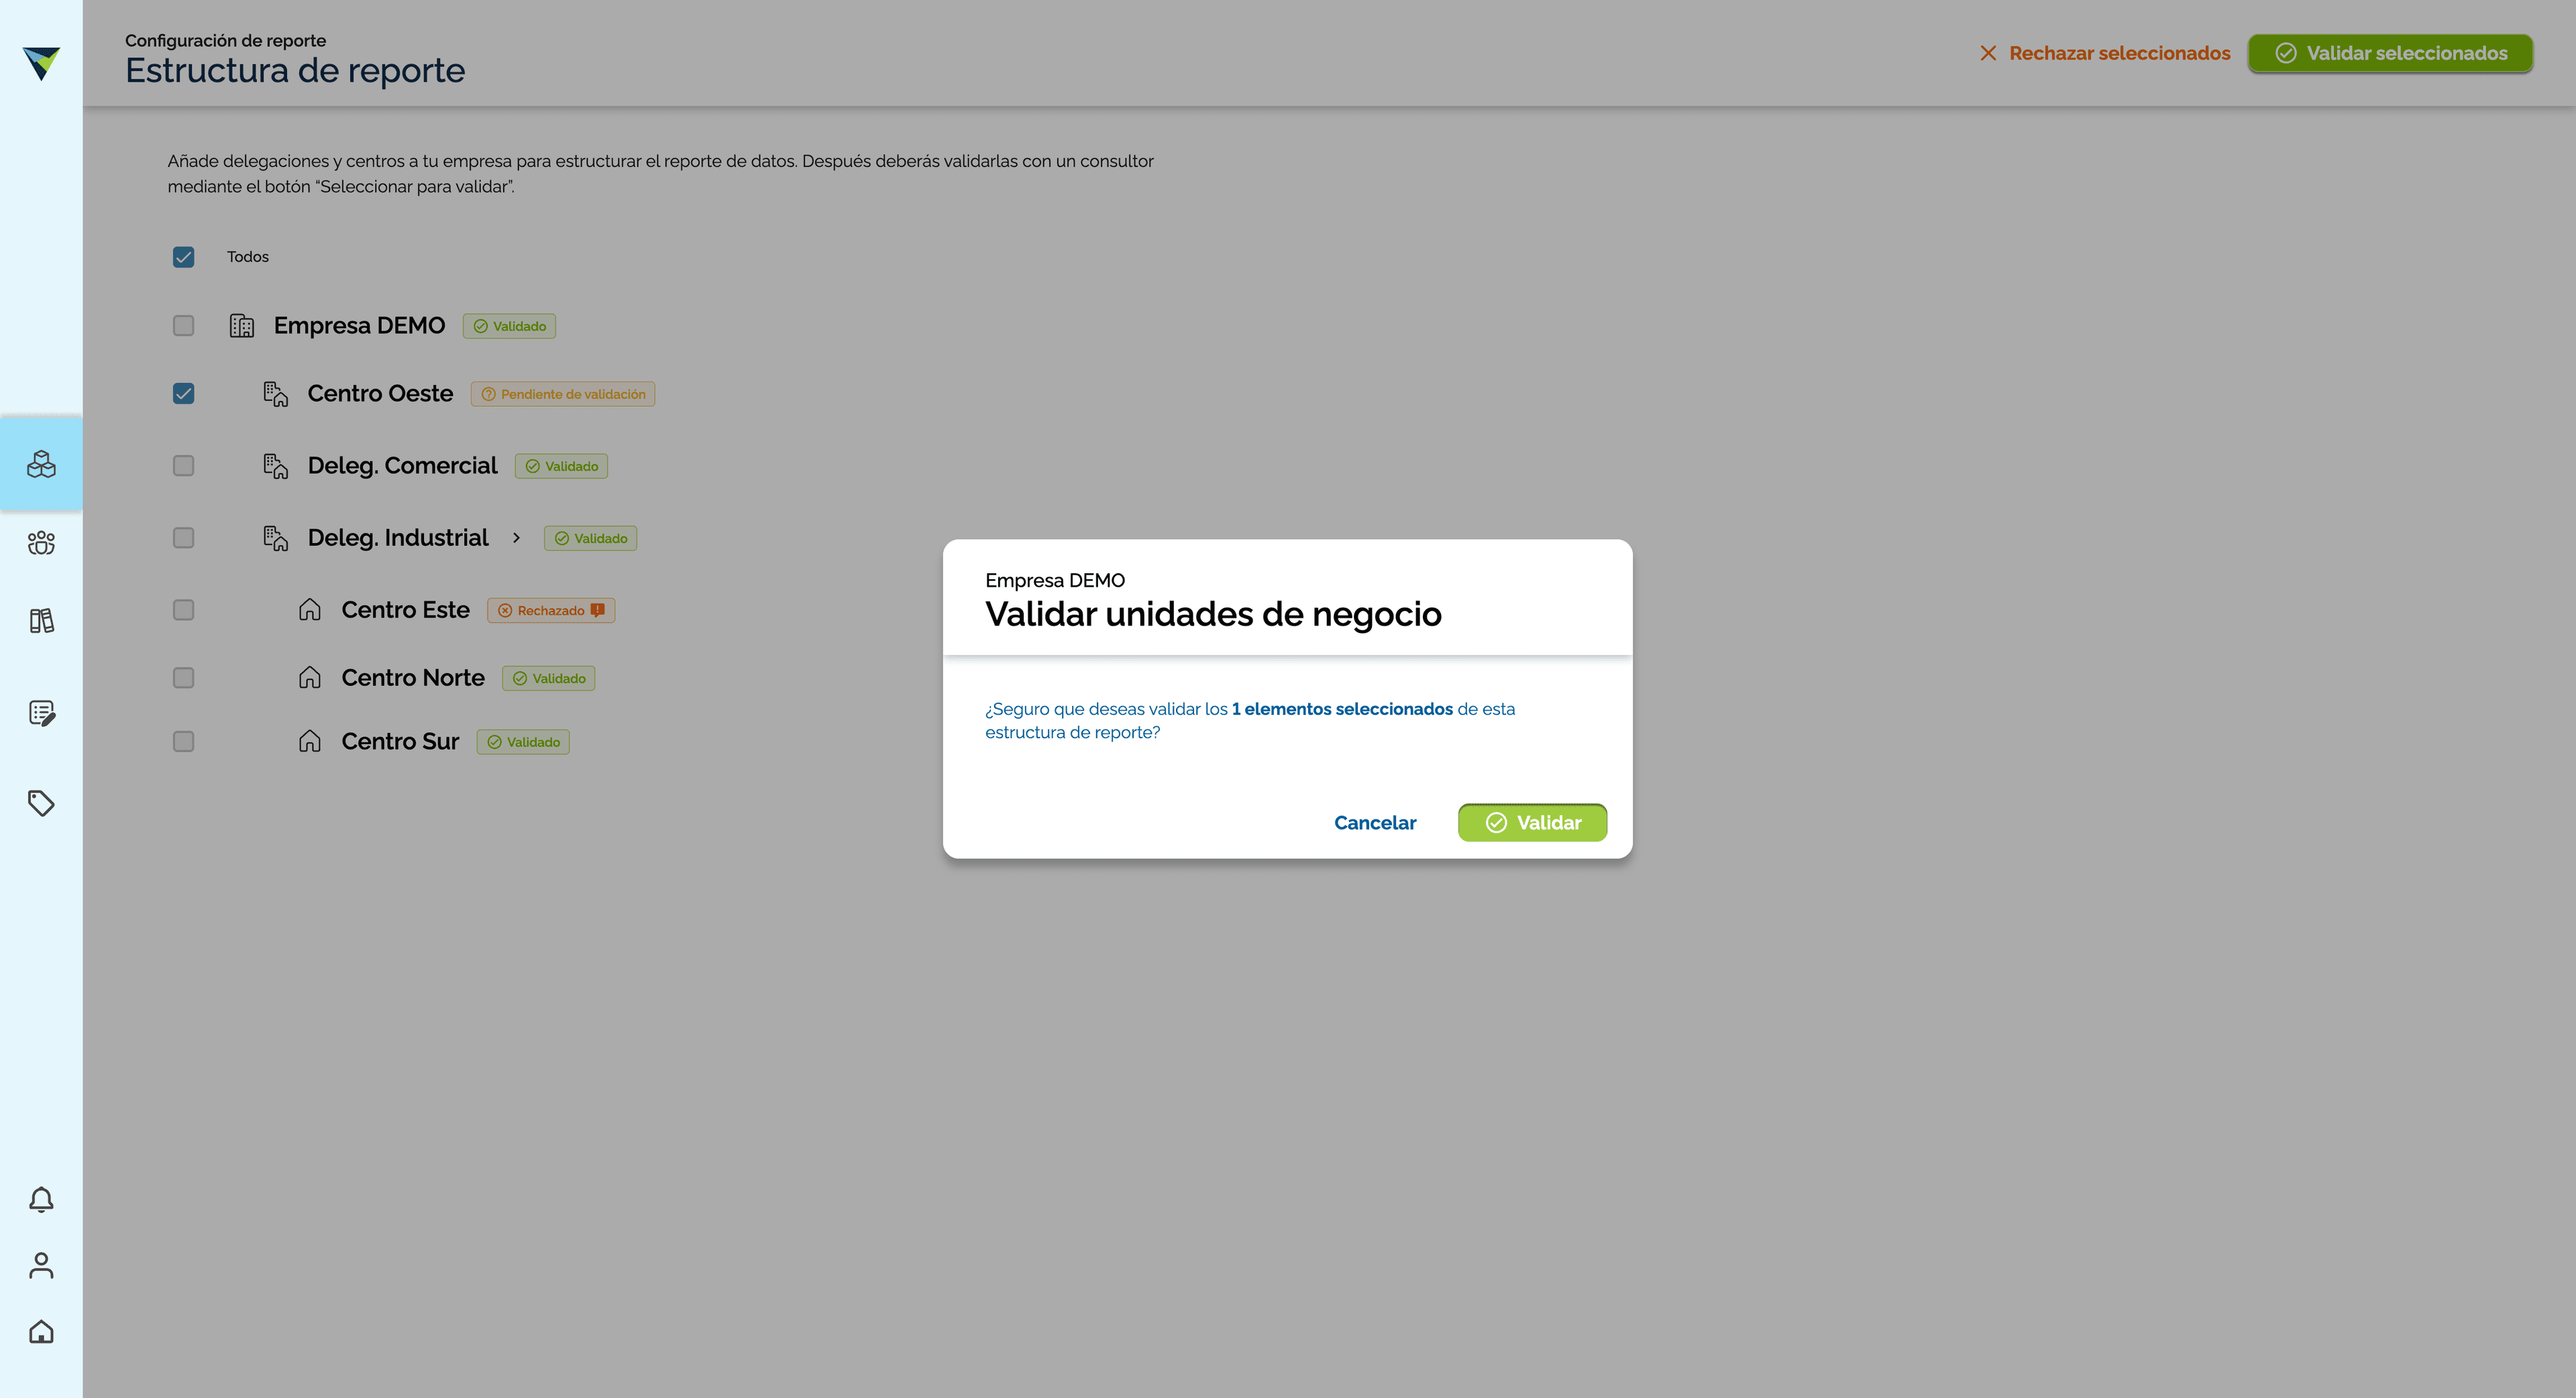The image size is (2576, 1398).
Task: Click the Pendiente de validación badge
Action: coord(563,394)
